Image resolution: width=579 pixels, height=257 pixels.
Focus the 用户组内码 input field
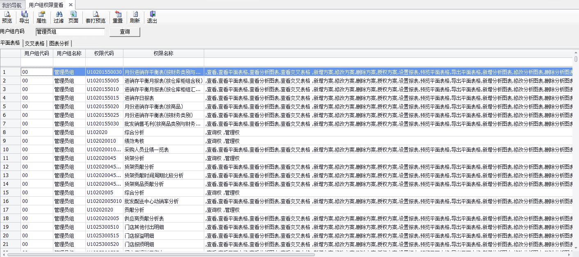[70, 32]
